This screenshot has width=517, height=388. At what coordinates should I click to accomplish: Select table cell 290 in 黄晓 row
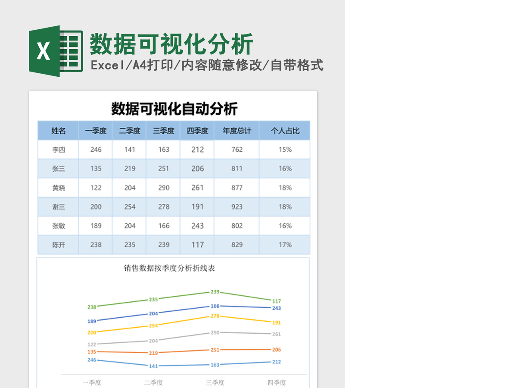point(163,188)
